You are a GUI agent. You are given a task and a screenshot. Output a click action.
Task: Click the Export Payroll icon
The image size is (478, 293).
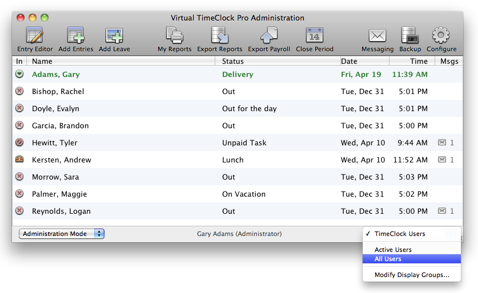(269, 36)
